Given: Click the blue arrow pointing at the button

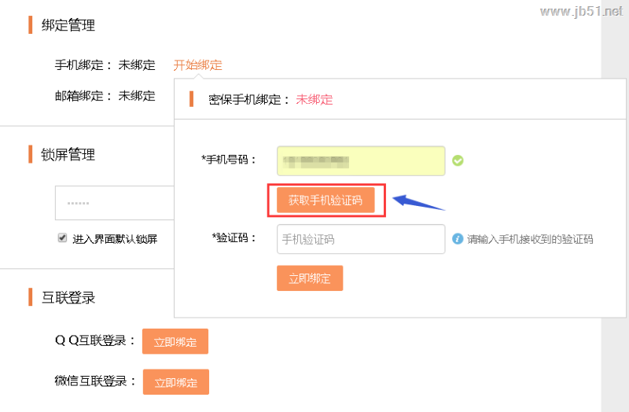Looking at the screenshot, I should pos(417,202).
